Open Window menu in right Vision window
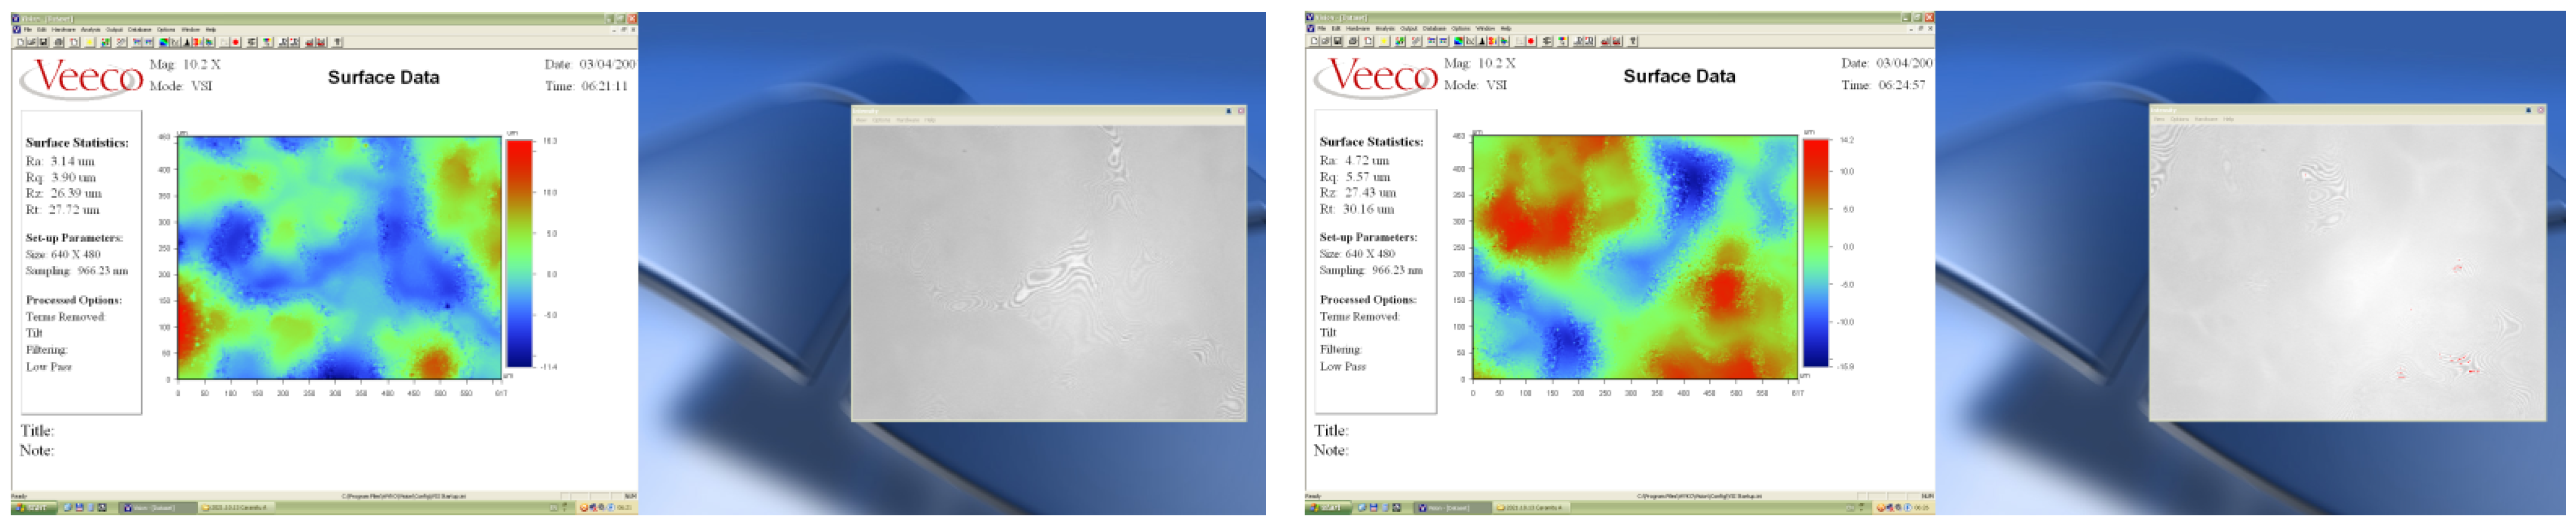The width and height of the screenshot is (2576, 526). 1485,29
